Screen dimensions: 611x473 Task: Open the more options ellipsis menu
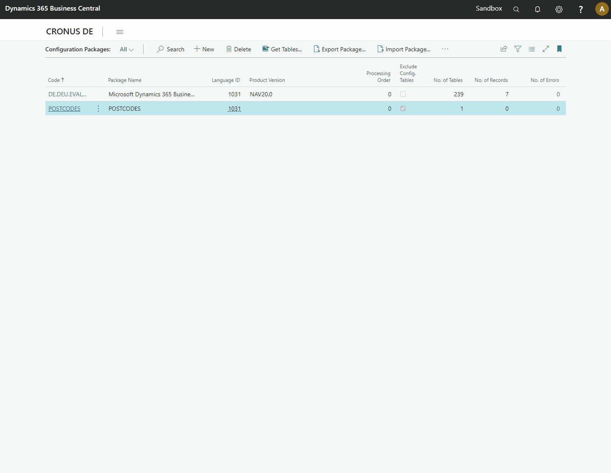point(445,49)
